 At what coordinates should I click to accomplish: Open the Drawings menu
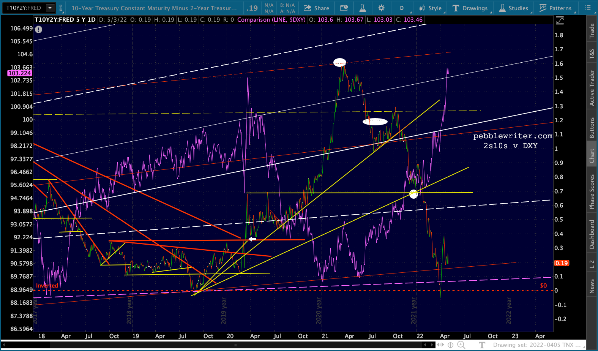point(470,8)
